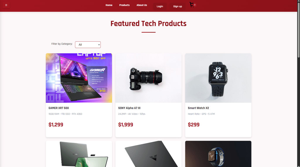The image size is (300, 167).
Task: Open the Smart Watch X2 product image
Action: pyautogui.click(x=218, y=78)
